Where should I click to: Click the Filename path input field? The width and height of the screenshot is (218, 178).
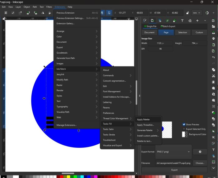coord(173,163)
